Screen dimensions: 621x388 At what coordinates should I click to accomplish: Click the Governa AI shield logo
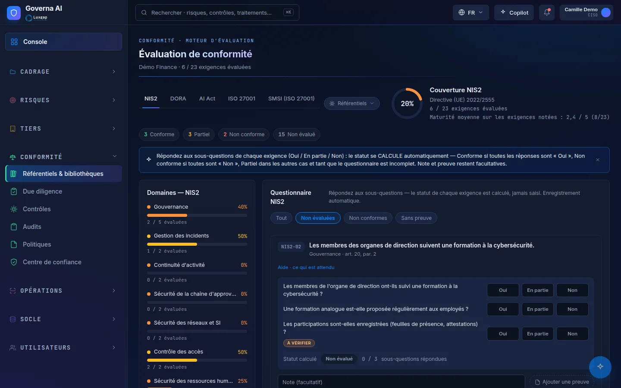14,13
